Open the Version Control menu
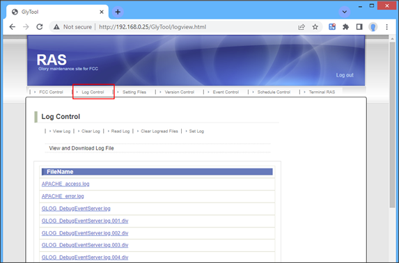Image resolution: width=399 pixels, height=263 pixels. 180,92
